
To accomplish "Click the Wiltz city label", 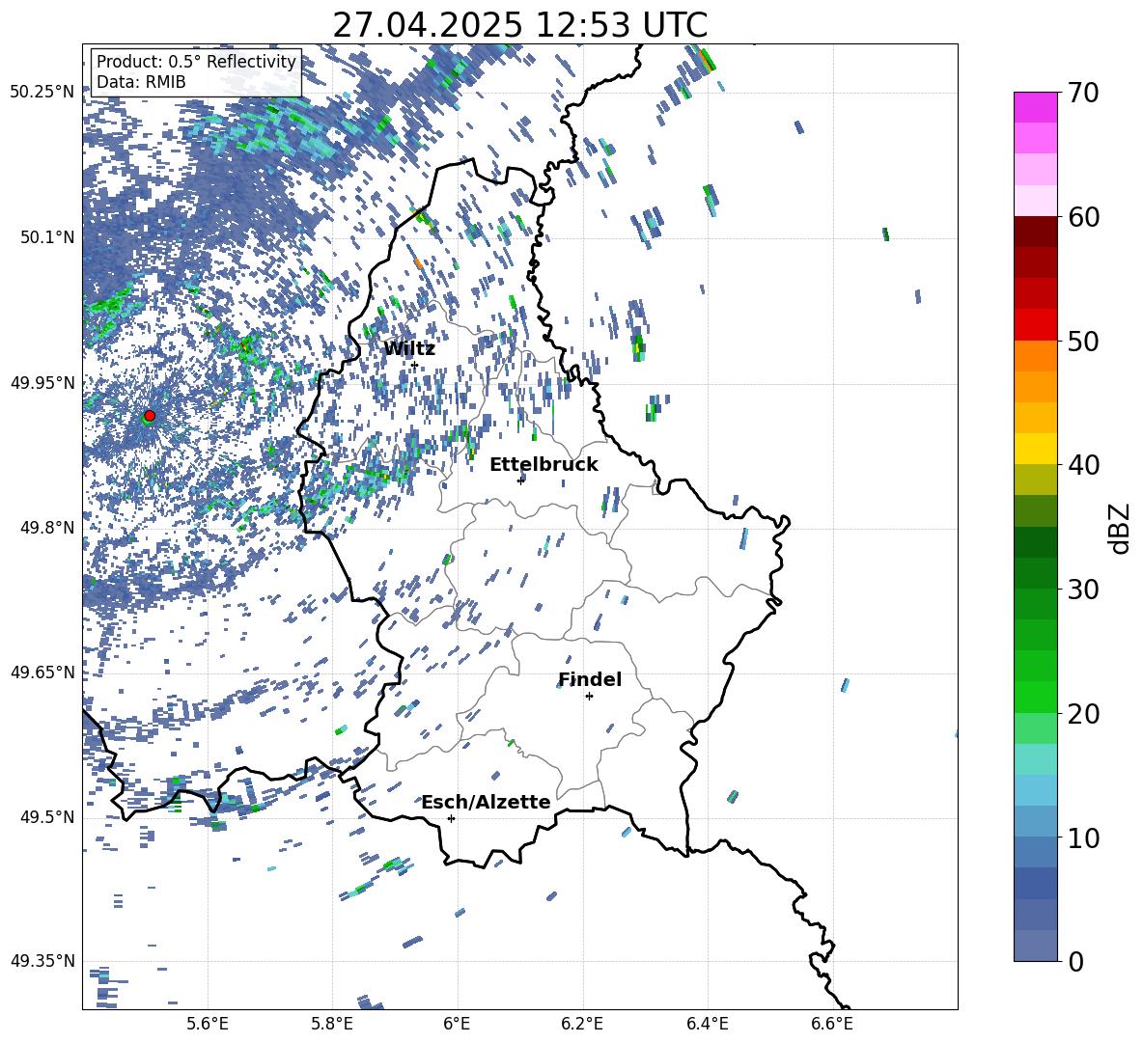I will (409, 349).
